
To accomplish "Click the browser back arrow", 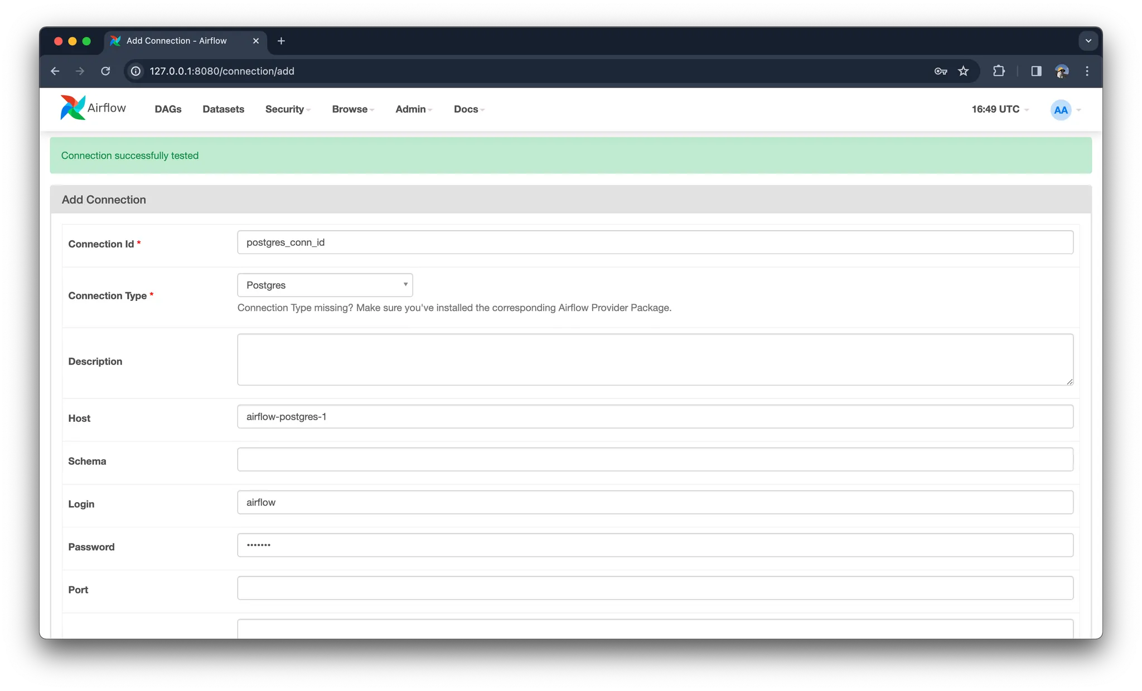I will point(55,71).
